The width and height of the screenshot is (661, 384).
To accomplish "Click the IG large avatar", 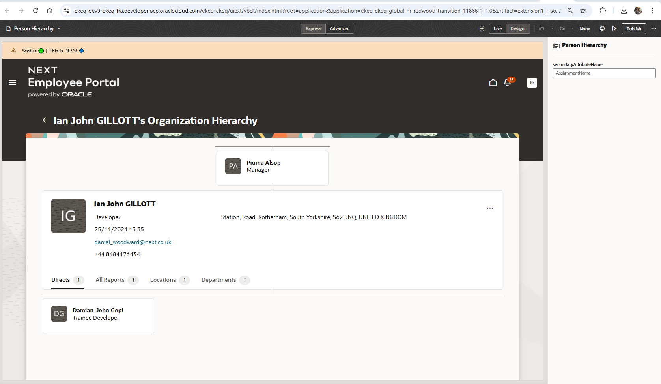I will [x=68, y=216].
